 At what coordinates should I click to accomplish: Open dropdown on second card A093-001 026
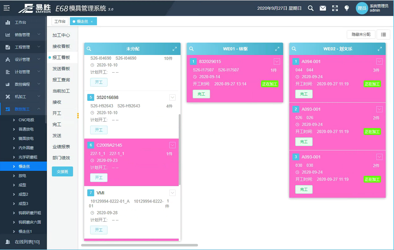(x=380, y=109)
